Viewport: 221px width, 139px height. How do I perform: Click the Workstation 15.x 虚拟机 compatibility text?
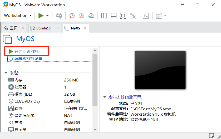pyautogui.click(x=153, y=114)
